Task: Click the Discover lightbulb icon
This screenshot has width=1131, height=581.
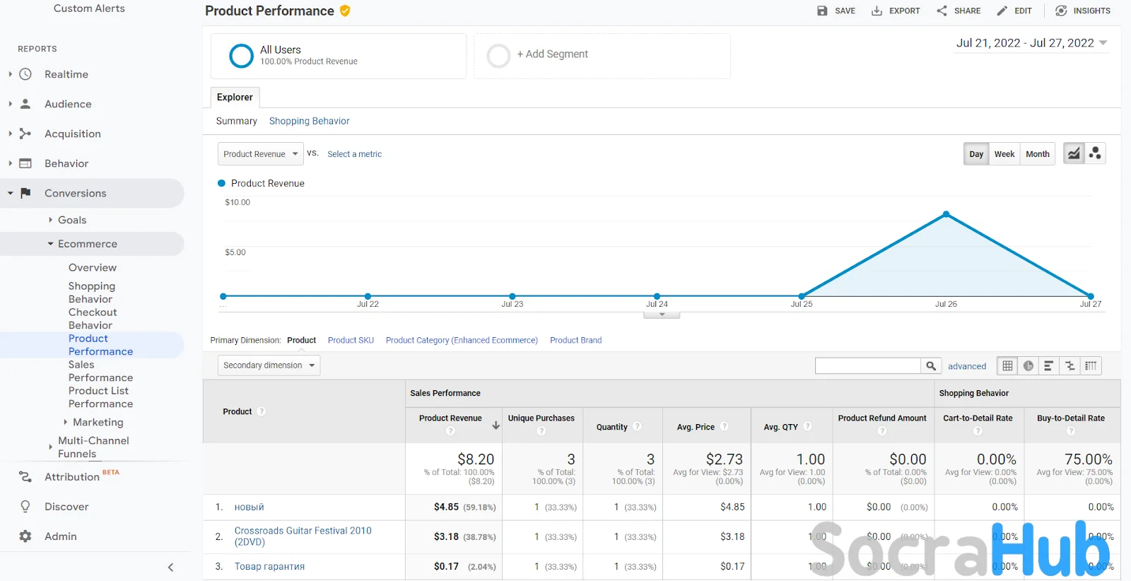Action: pos(25,507)
